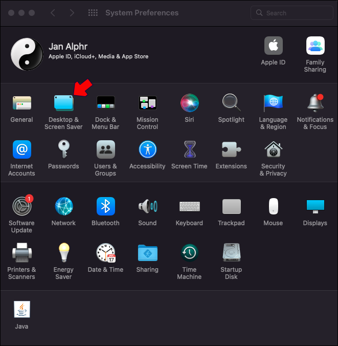Viewport: 338px width, 346px height.
Task: Open Energy Saver settings
Action: pos(64,253)
